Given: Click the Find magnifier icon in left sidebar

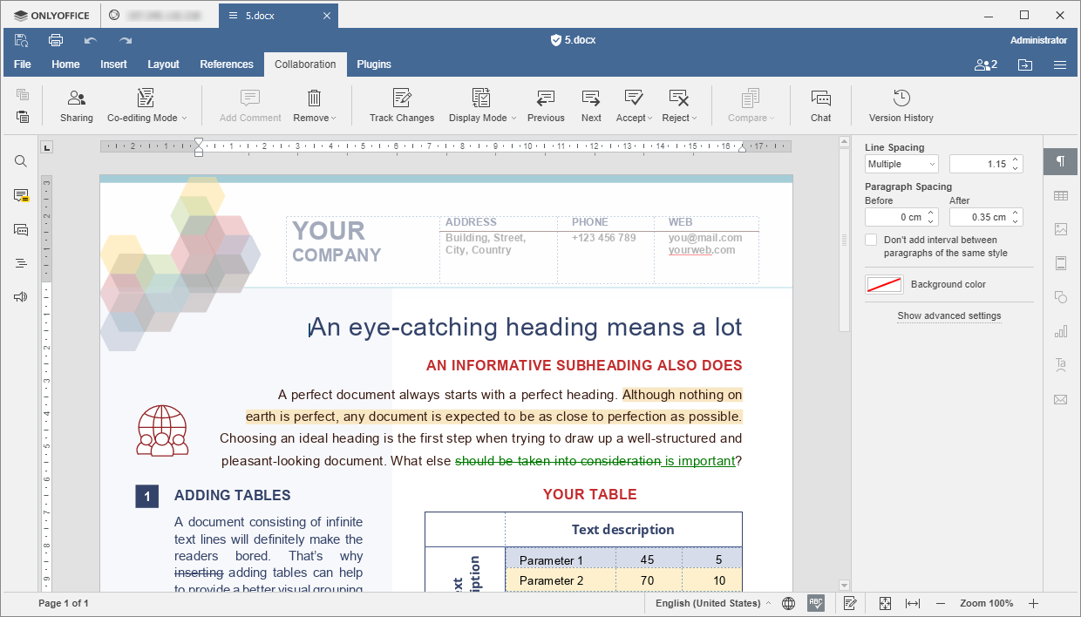Looking at the screenshot, I should (x=21, y=161).
